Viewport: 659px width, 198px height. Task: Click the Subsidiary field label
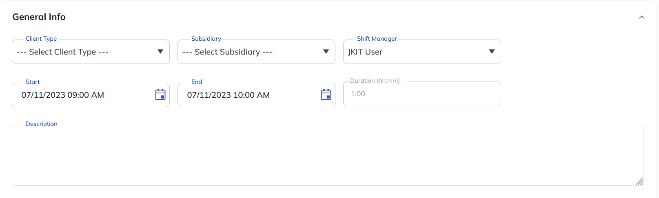coord(206,39)
